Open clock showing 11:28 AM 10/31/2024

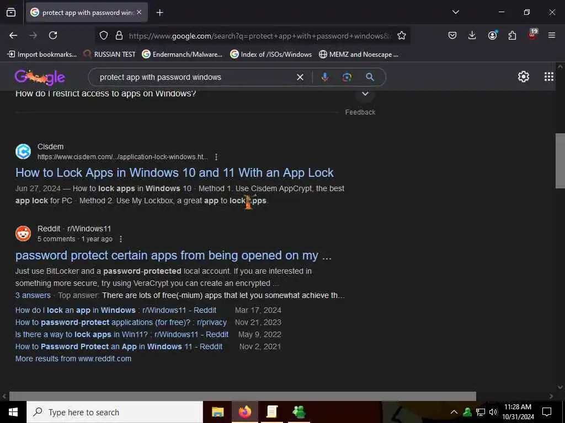click(x=518, y=412)
